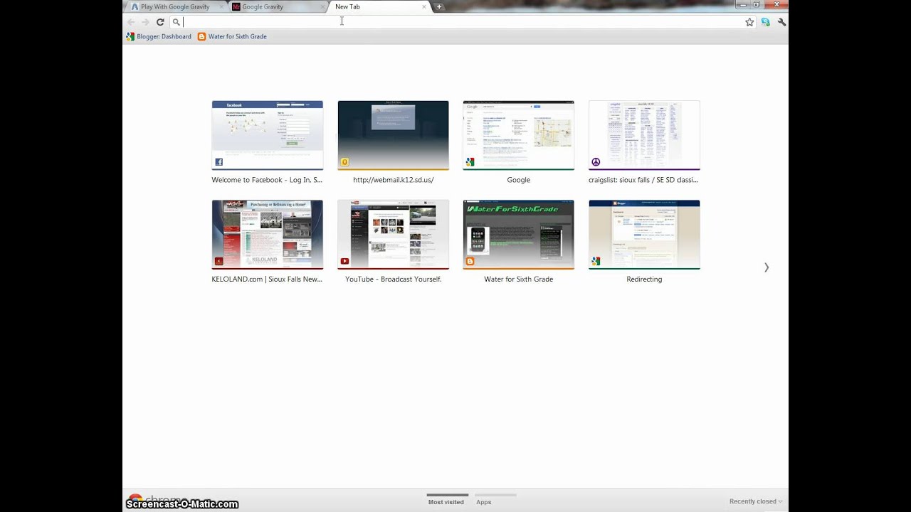Open Water for Sixth Grade thumbnail
The image size is (911, 512).
pyautogui.click(x=518, y=235)
